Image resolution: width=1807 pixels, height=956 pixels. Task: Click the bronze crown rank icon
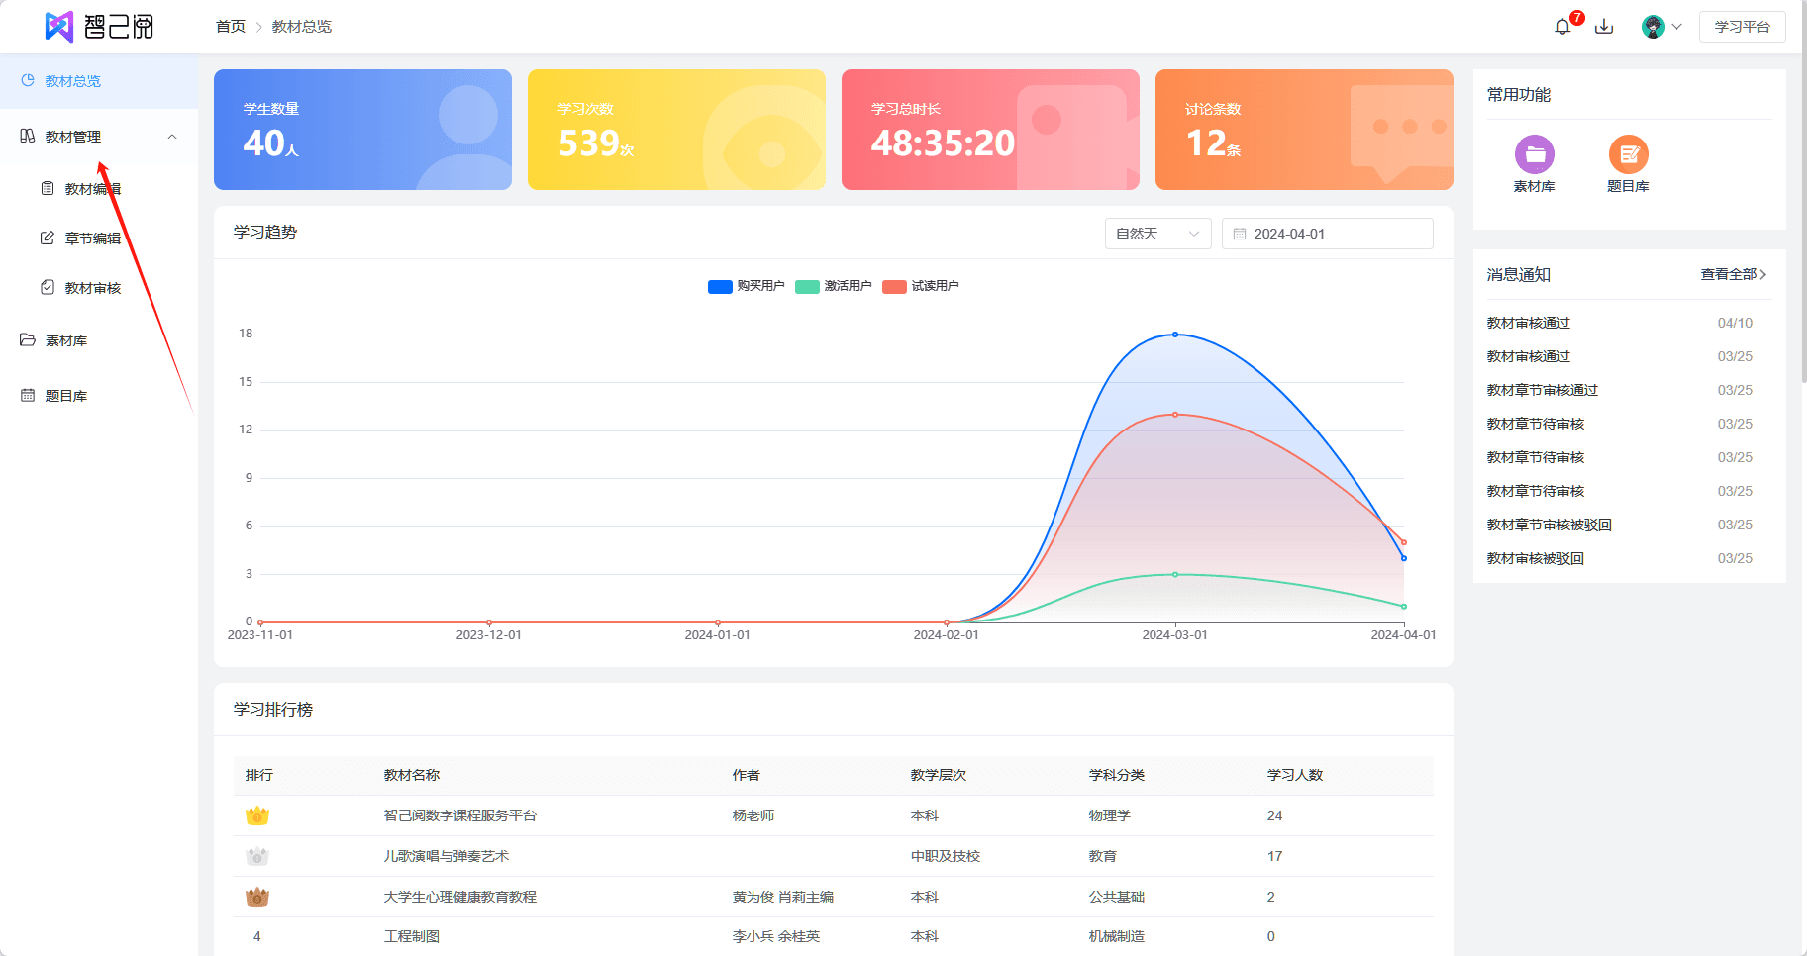point(257,897)
